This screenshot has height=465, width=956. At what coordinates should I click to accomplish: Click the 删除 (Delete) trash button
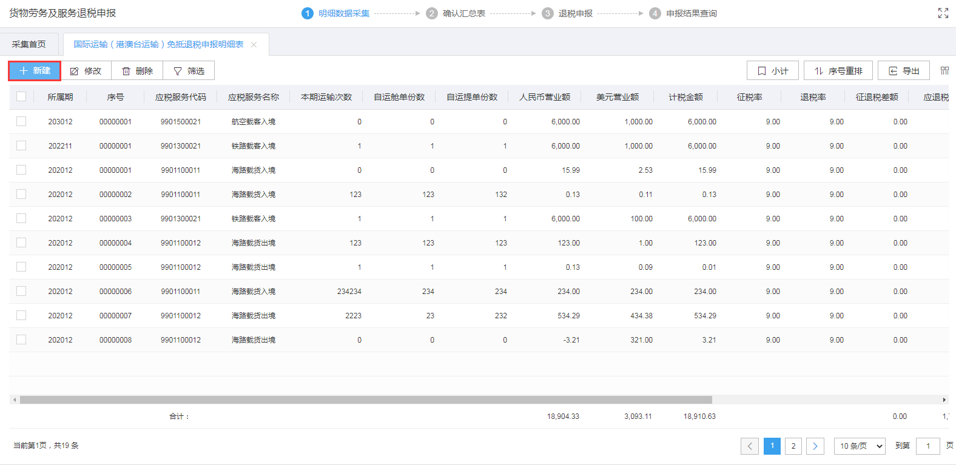(137, 71)
